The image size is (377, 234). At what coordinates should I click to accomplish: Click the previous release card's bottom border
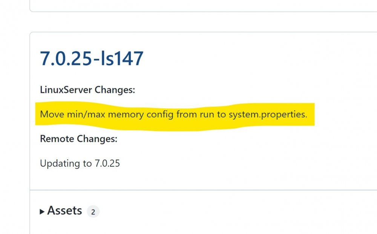tap(203, 11)
